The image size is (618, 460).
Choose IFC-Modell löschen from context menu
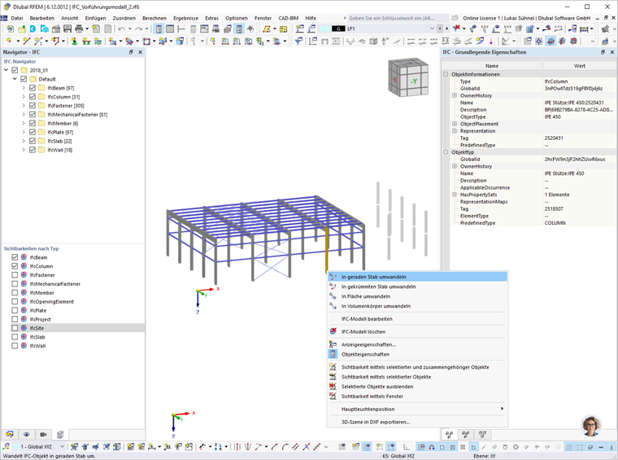point(418,332)
